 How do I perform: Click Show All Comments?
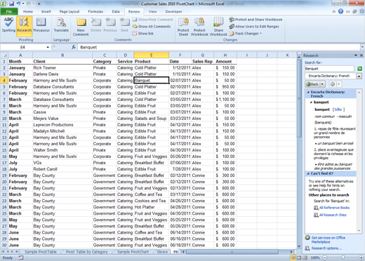(x=152, y=27)
